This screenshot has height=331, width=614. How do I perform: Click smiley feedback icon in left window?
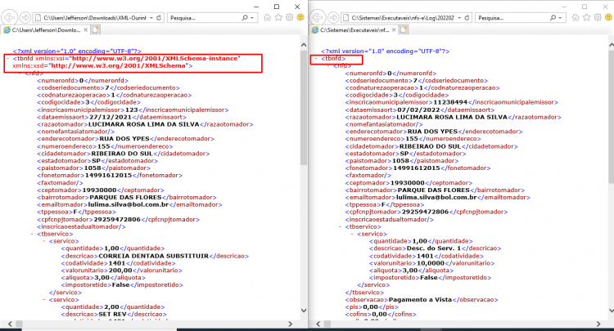(x=300, y=17)
